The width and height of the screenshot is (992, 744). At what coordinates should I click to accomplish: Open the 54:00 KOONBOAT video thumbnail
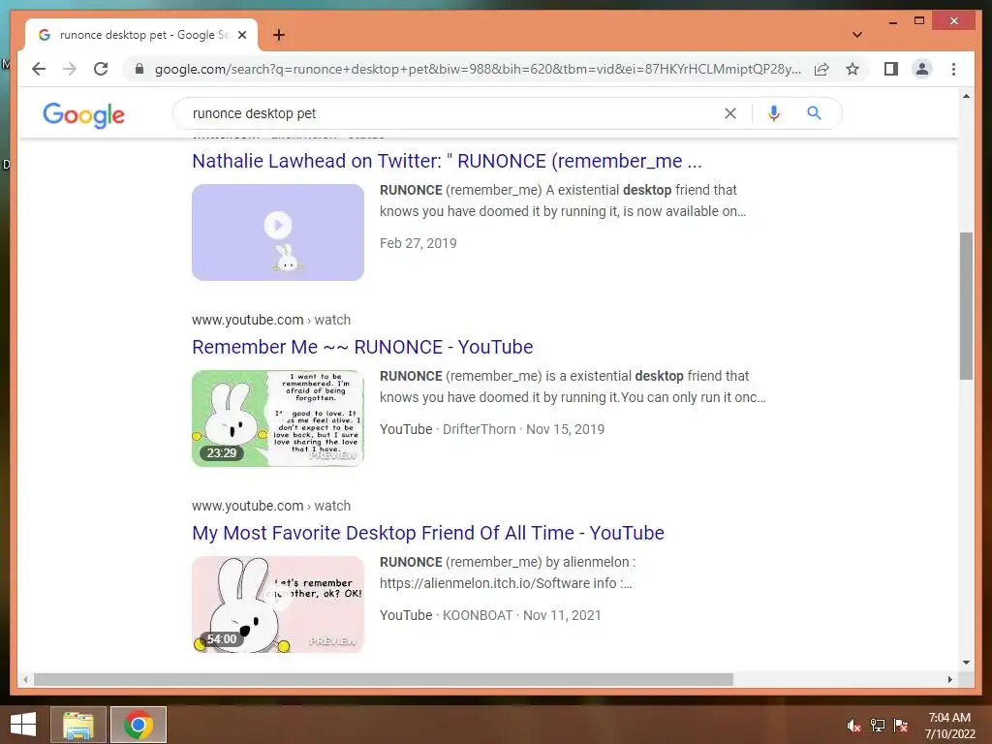point(278,604)
